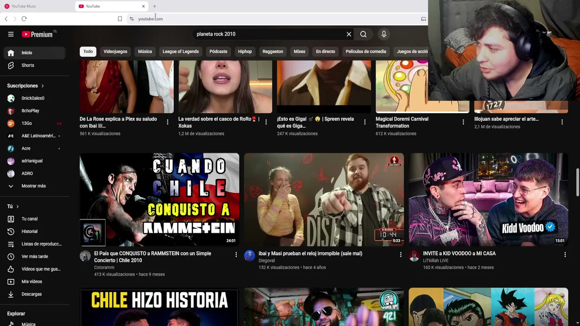Start voice search with the microphone
The image size is (580, 326).
click(x=384, y=34)
